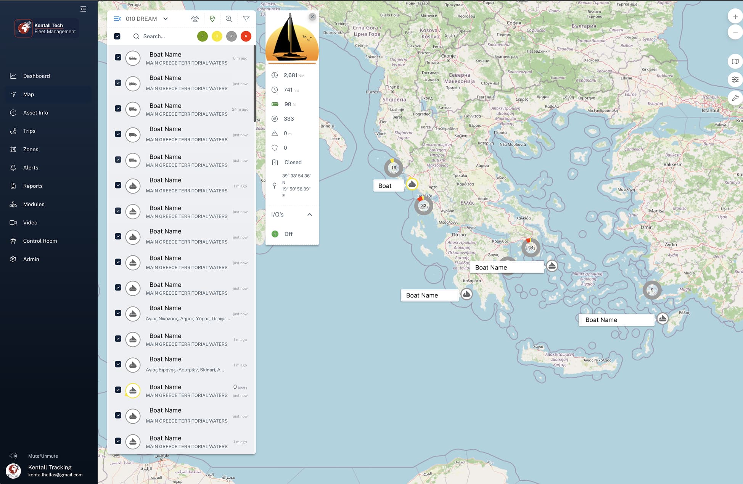Uncheck the boat updated 8 m ago

point(118,57)
